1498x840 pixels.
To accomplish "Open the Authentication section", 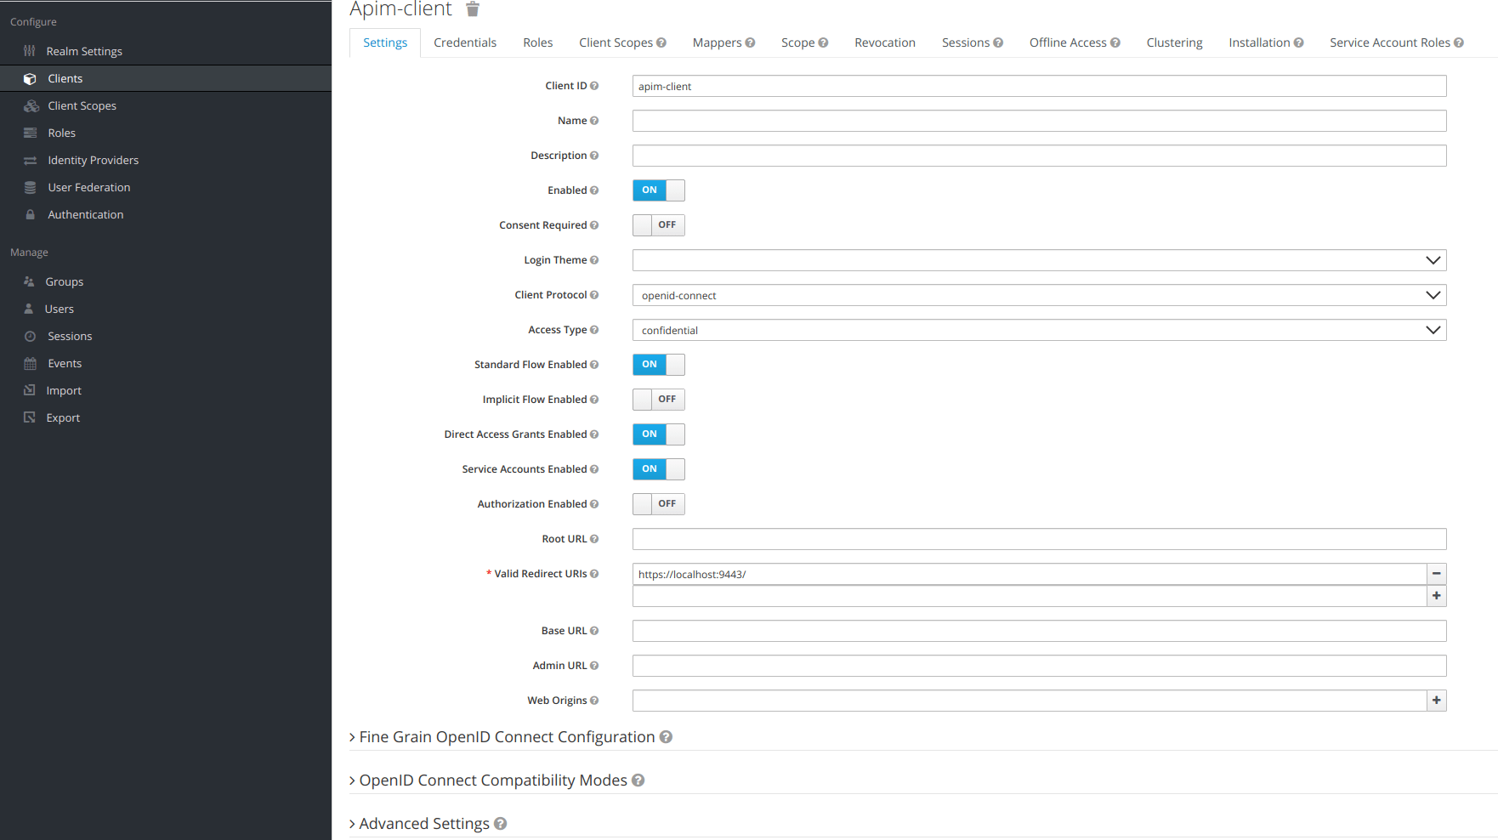I will coord(85,214).
